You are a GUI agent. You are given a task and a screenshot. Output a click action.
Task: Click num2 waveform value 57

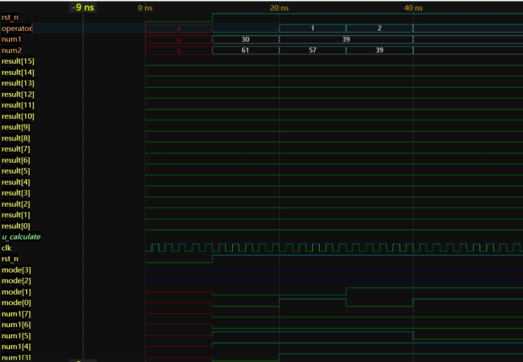313,50
